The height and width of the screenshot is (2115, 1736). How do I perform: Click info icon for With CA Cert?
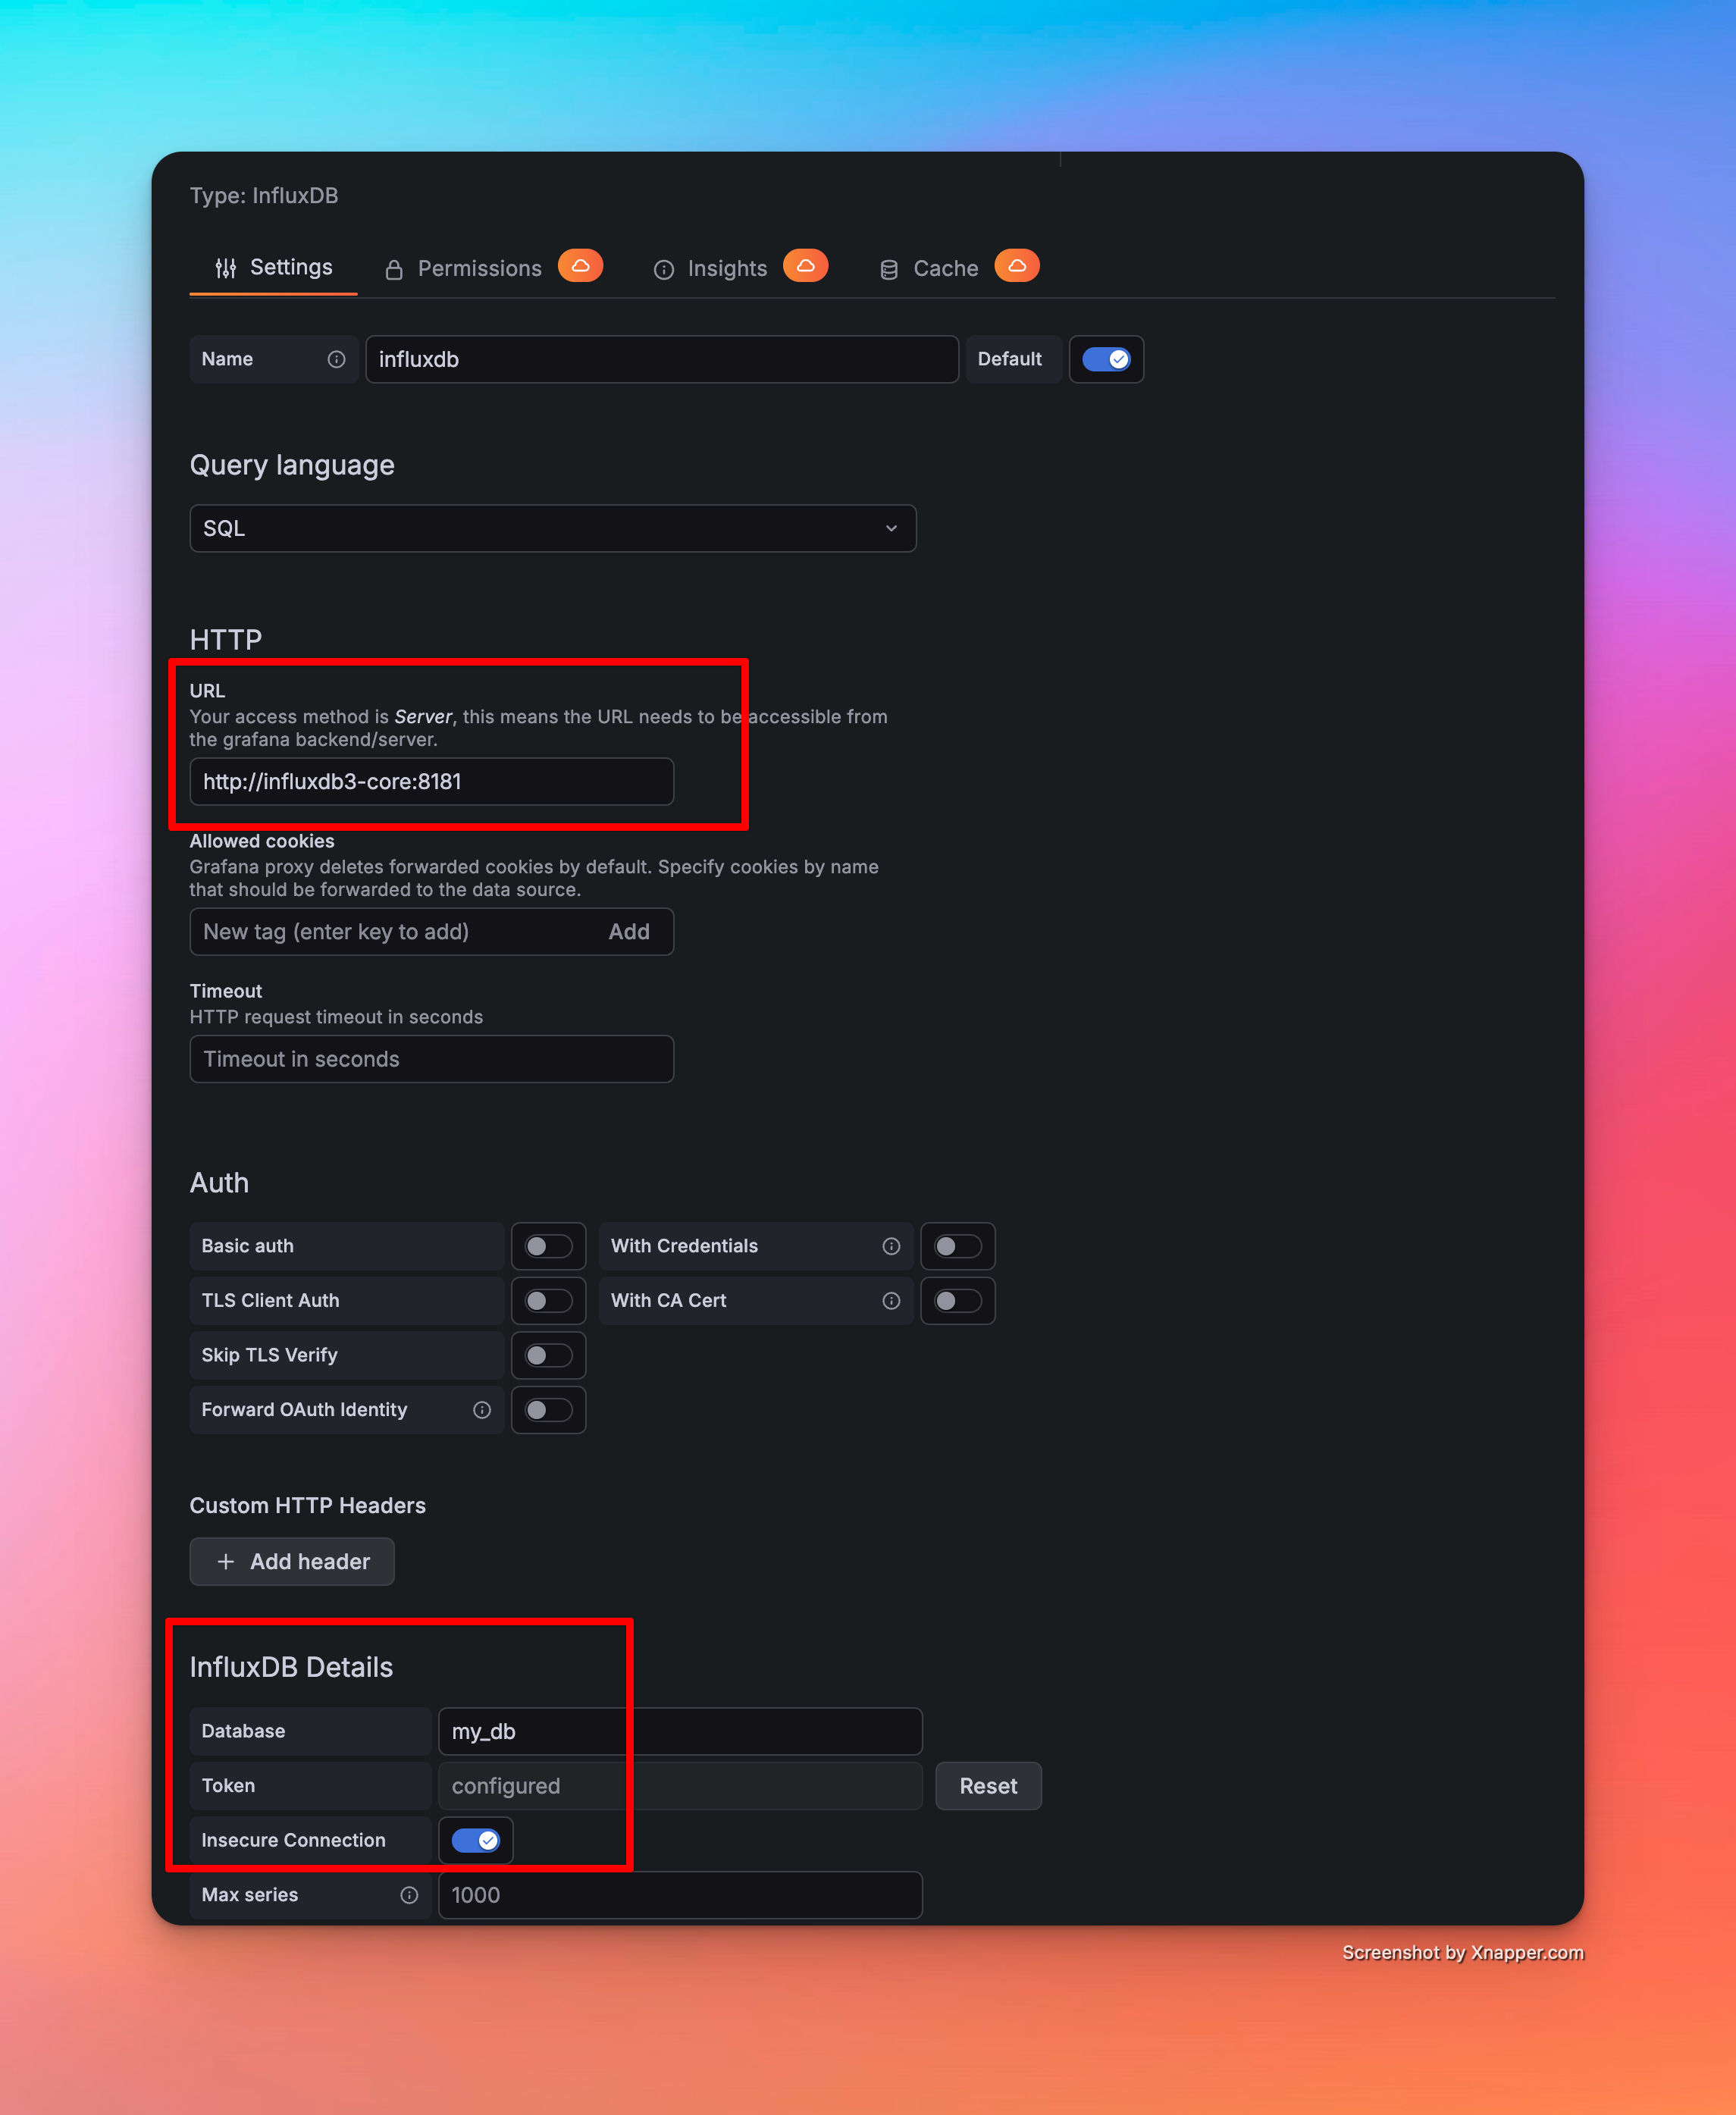(x=891, y=1301)
